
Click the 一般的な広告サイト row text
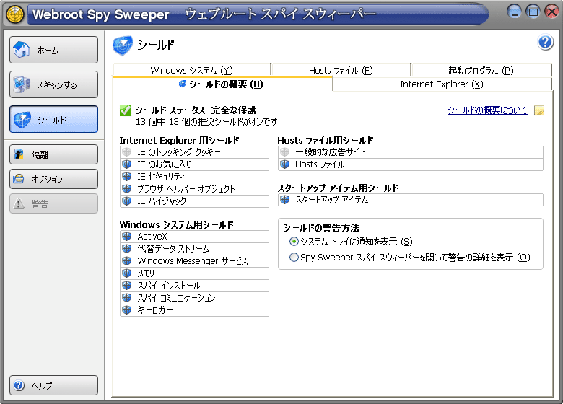(331, 152)
